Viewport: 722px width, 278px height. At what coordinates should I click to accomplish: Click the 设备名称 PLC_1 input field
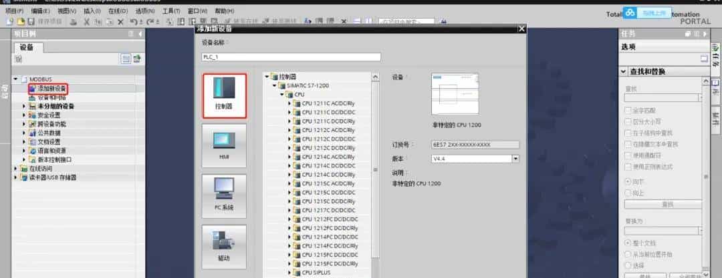(291, 57)
